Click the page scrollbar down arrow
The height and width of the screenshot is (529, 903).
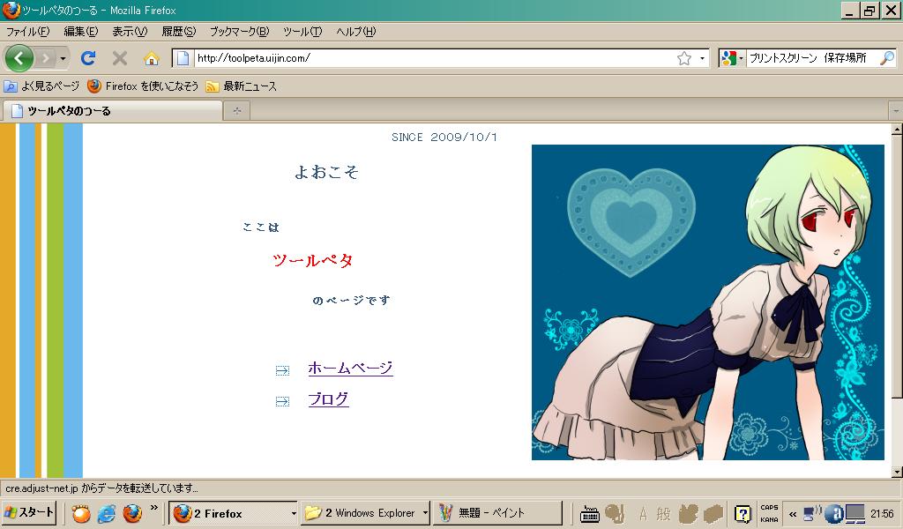coord(897,472)
